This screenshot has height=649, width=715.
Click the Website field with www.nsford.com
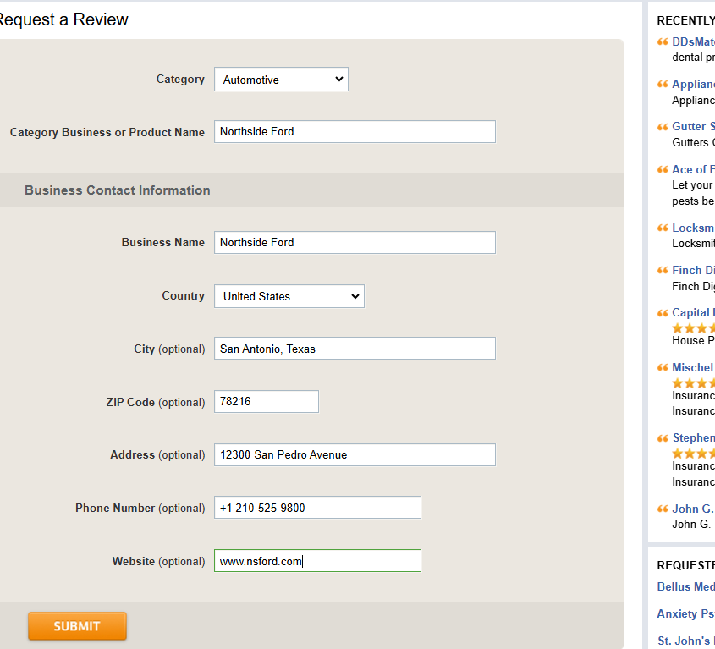pyautogui.click(x=317, y=561)
